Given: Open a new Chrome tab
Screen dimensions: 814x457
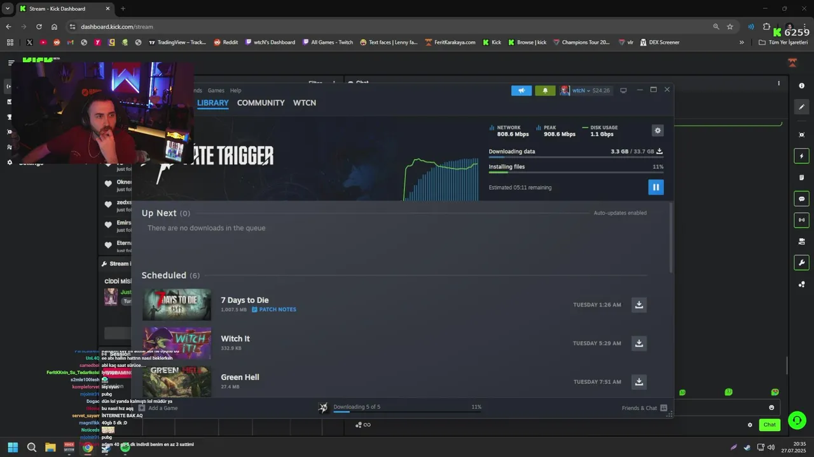Looking at the screenshot, I should click(123, 9).
